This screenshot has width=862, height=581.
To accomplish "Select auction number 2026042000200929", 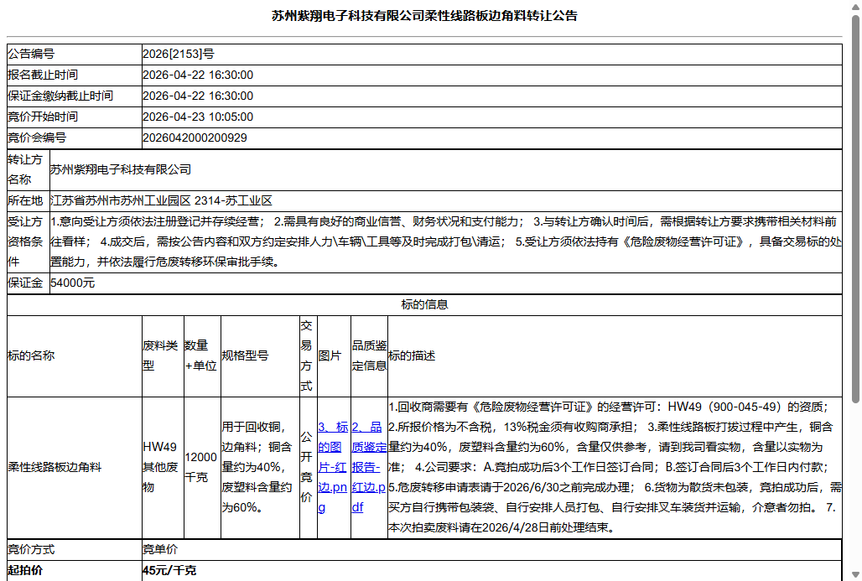I will point(195,137).
